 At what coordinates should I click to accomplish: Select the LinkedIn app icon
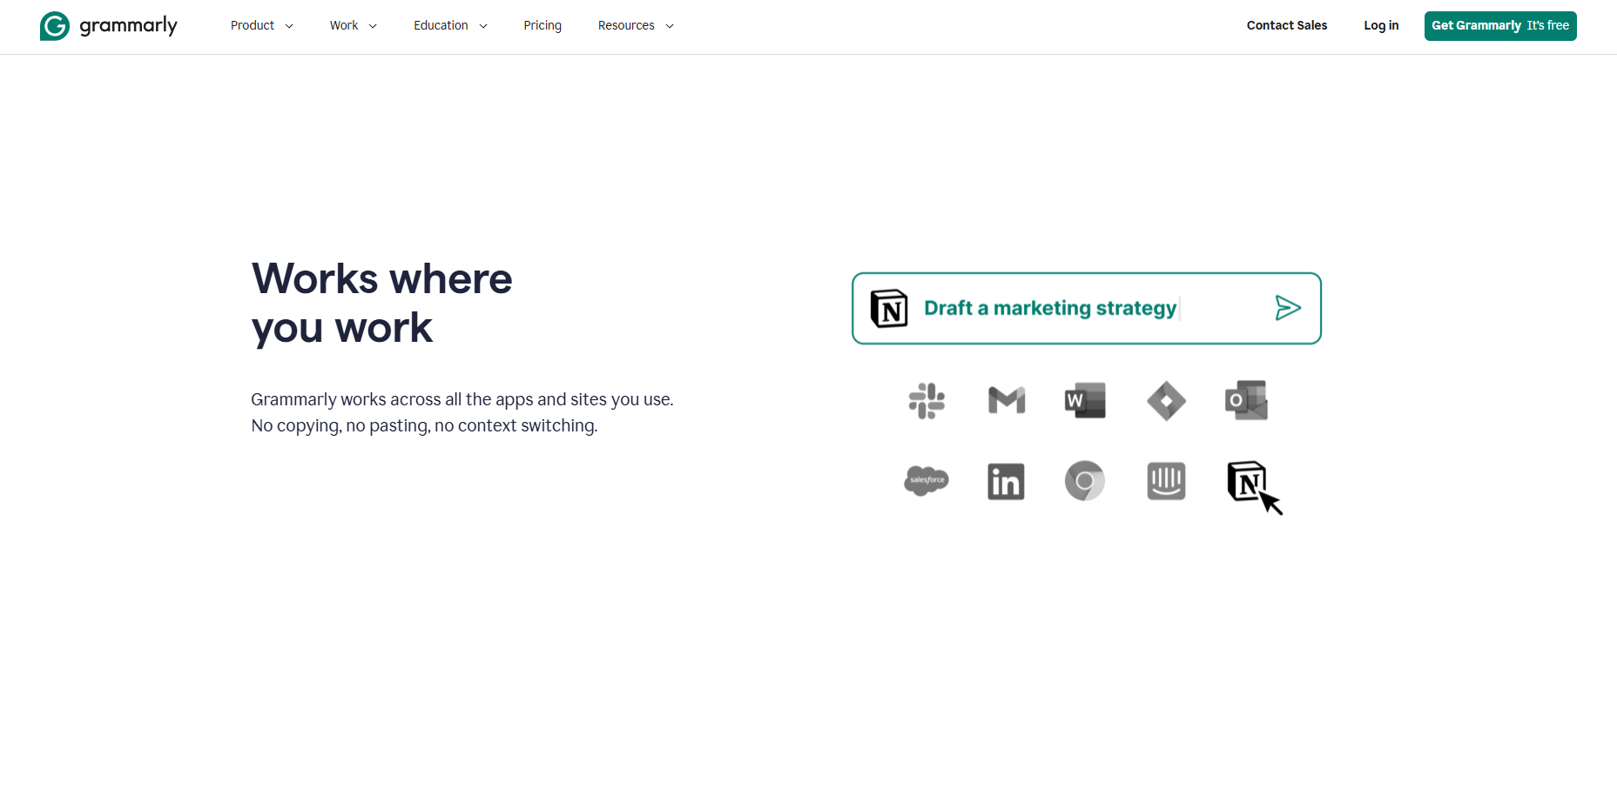point(1007,481)
